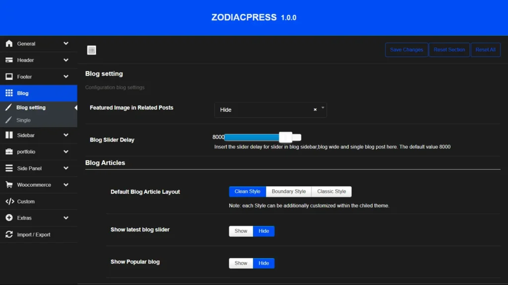This screenshot has height=285, width=508.
Task: Click the Save Changes button
Action: (406, 50)
